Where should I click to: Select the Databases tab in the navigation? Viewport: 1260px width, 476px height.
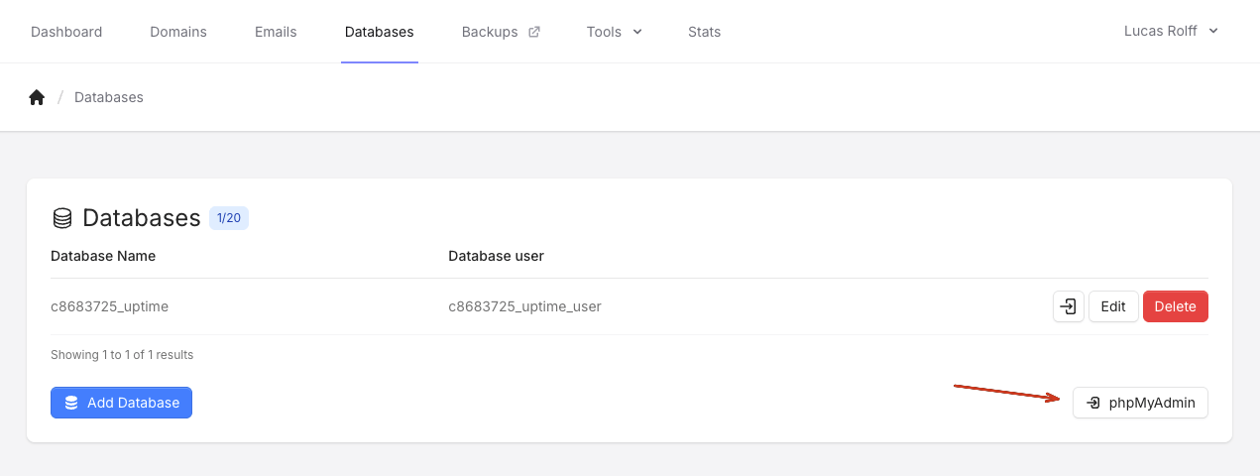(379, 32)
